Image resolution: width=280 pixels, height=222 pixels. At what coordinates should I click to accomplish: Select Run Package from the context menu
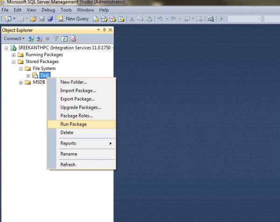[x=73, y=124]
